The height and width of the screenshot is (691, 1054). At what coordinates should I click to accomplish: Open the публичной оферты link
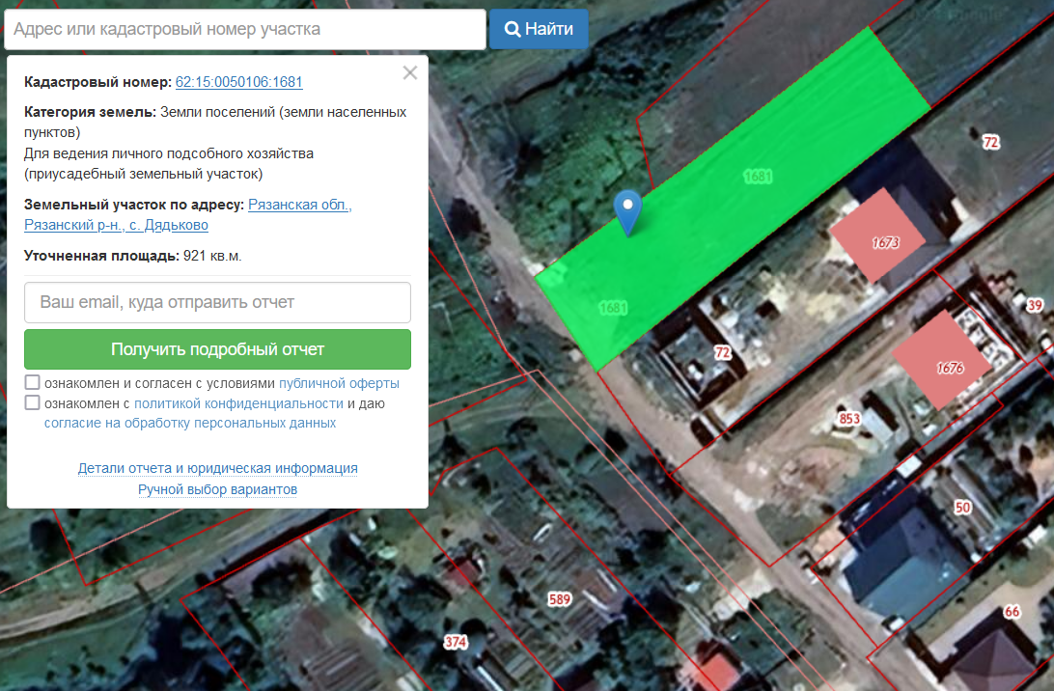tap(339, 383)
